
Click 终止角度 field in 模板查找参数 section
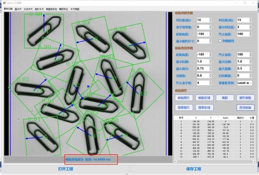click(x=243, y=54)
